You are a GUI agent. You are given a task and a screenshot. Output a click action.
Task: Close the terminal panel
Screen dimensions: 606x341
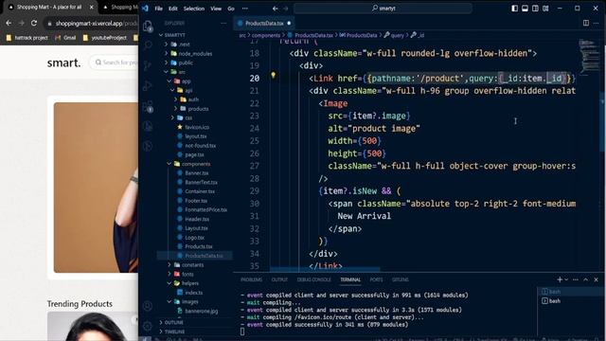tap(596, 279)
